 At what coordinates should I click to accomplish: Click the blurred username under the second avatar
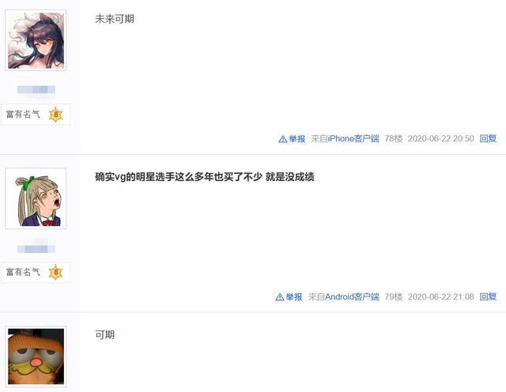[x=36, y=249]
